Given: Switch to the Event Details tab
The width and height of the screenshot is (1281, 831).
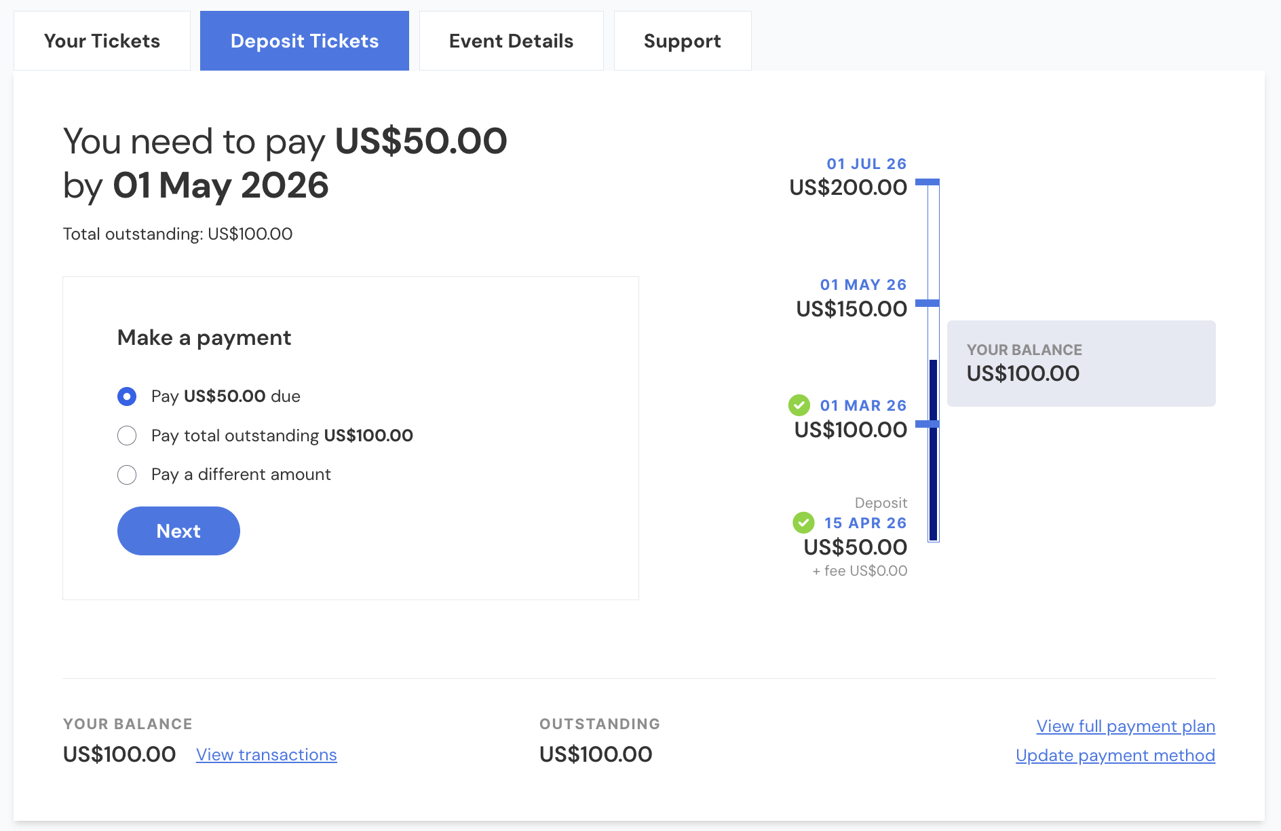Looking at the screenshot, I should (512, 41).
